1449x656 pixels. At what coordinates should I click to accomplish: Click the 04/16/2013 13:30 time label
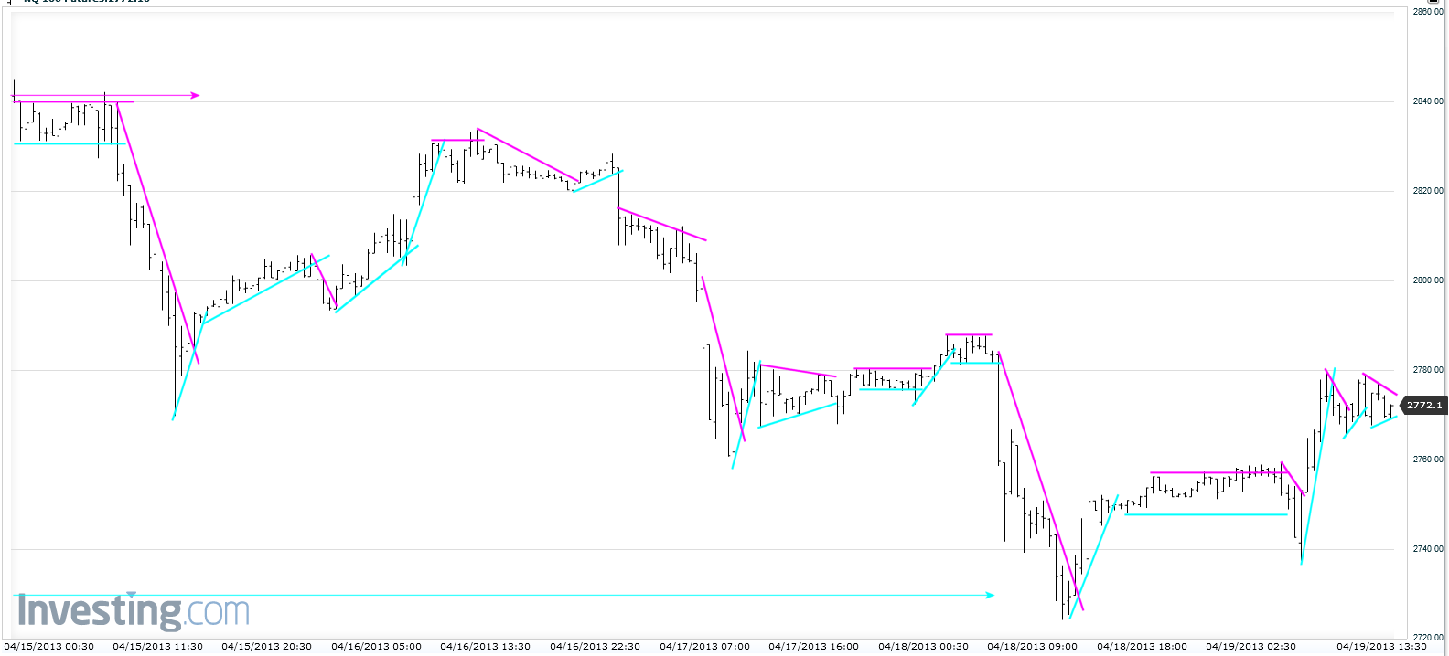point(485,647)
